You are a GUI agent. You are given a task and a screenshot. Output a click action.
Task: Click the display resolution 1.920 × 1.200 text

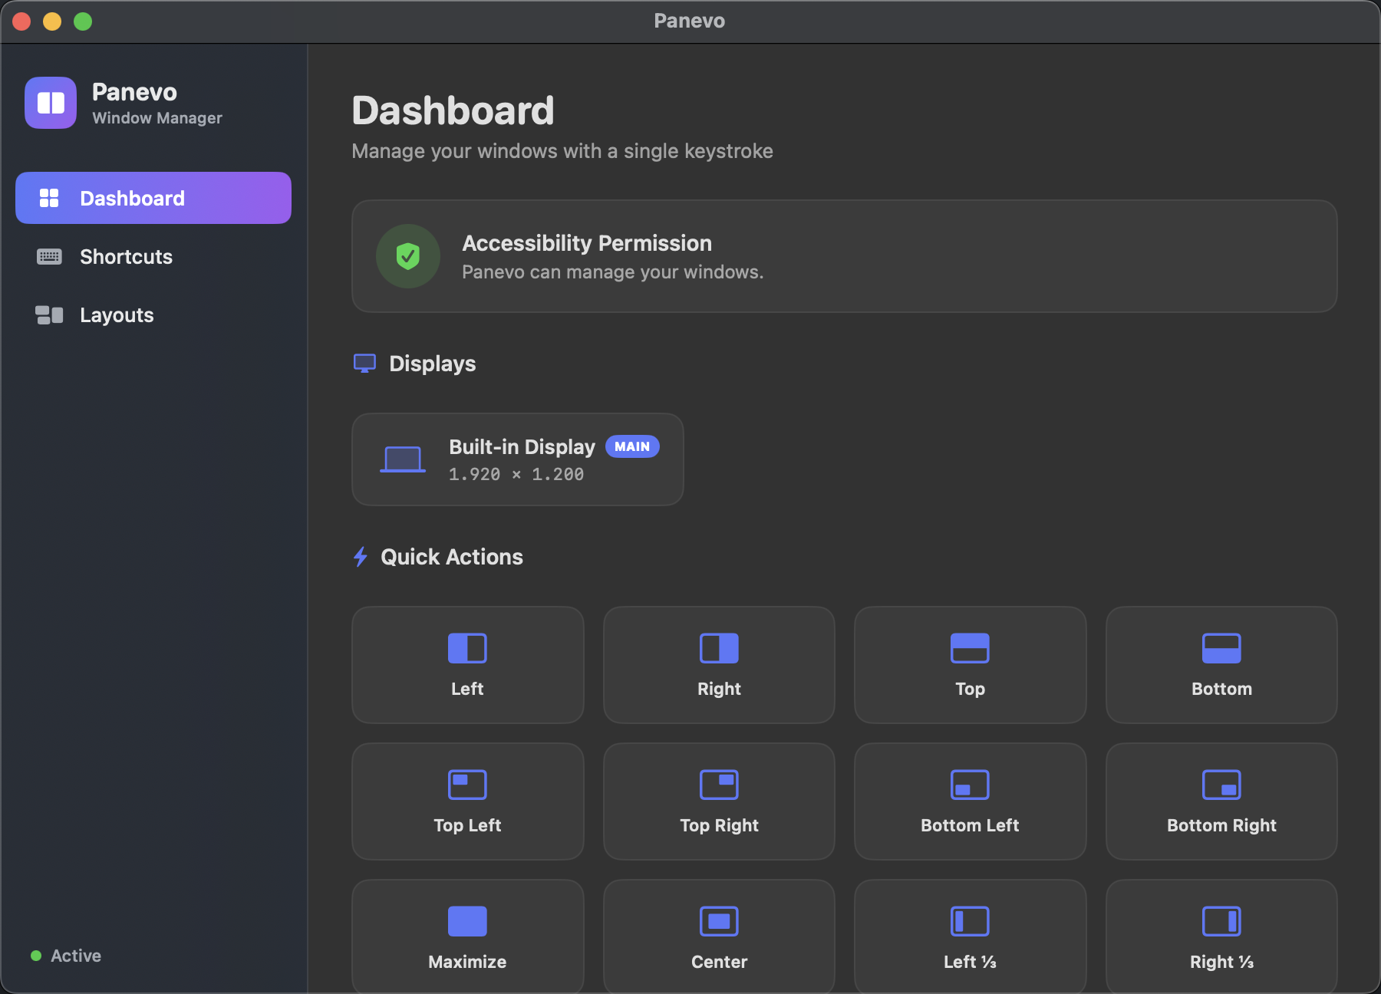coord(516,475)
